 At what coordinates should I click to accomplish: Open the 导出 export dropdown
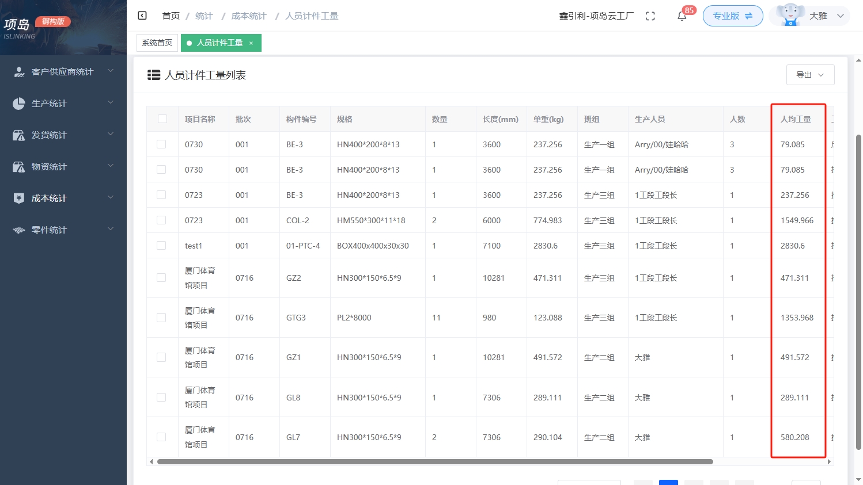click(x=810, y=74)
